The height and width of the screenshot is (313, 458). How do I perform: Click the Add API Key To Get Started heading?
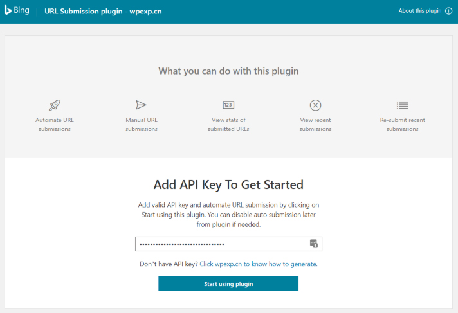pyautogui.click(x=228, y=185)
